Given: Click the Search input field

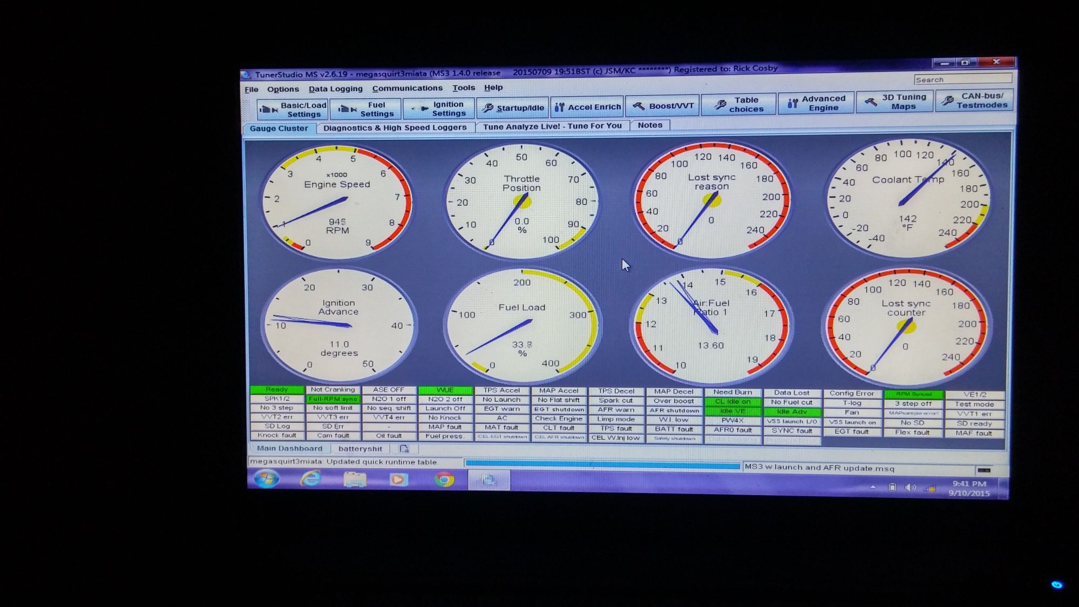Looking at the screenshot, I should tap(962, 79).
